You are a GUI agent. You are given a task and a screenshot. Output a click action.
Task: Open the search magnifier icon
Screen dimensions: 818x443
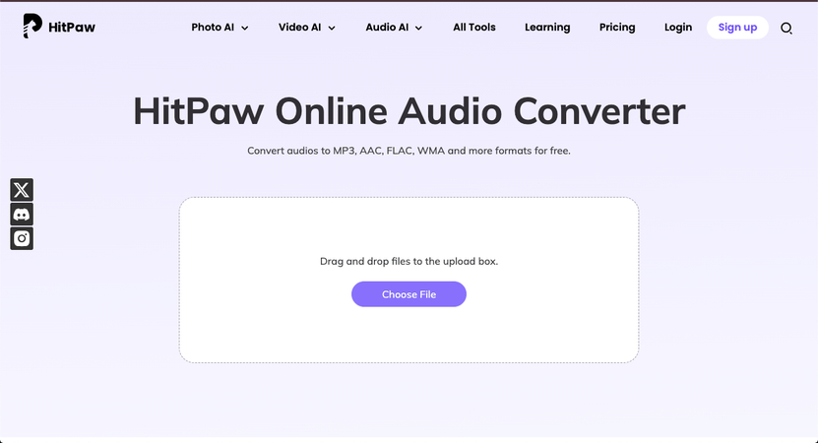pyautogui.click(x=787, y=29)
